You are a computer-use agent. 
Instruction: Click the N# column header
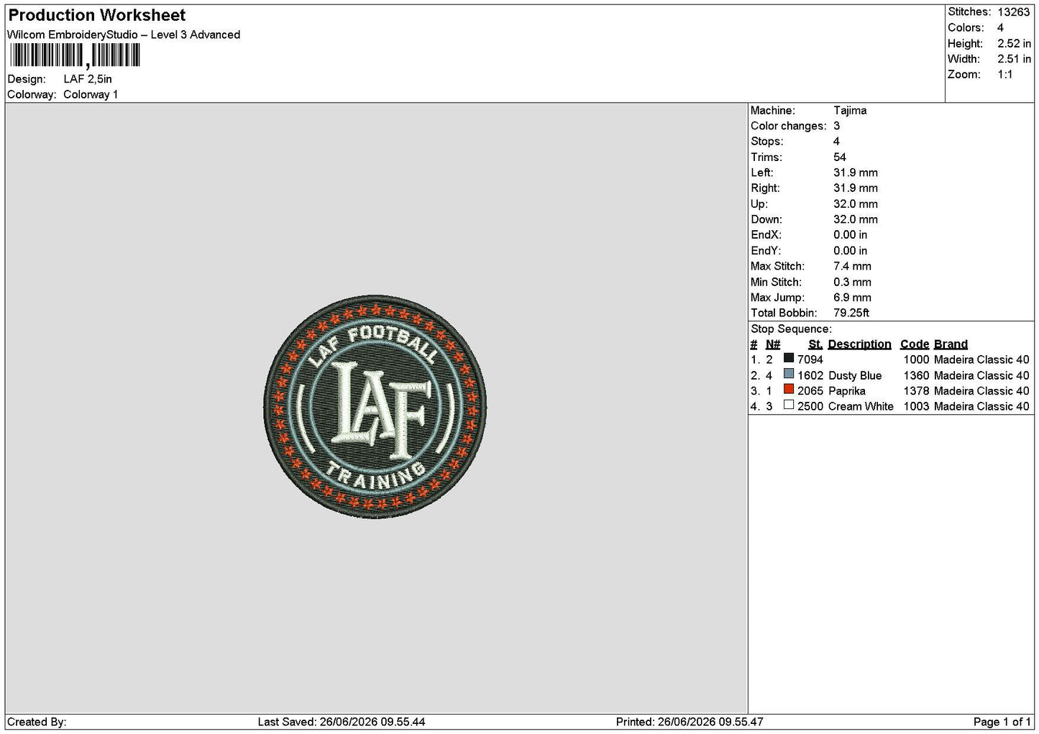(x=773, y=344)
